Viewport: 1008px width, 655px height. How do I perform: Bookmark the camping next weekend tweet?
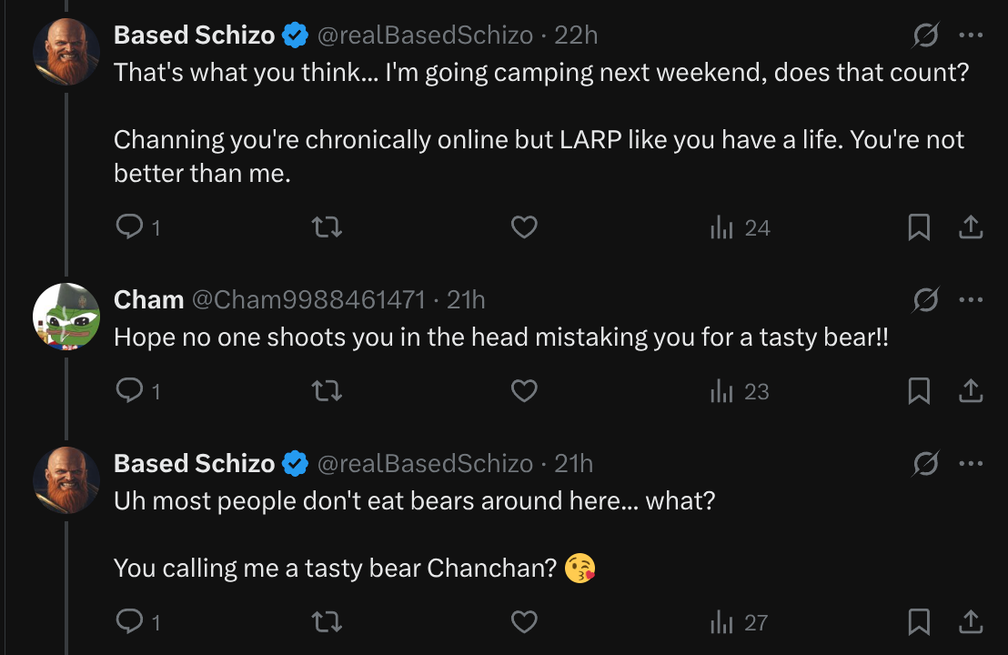[x=919, y=227]
